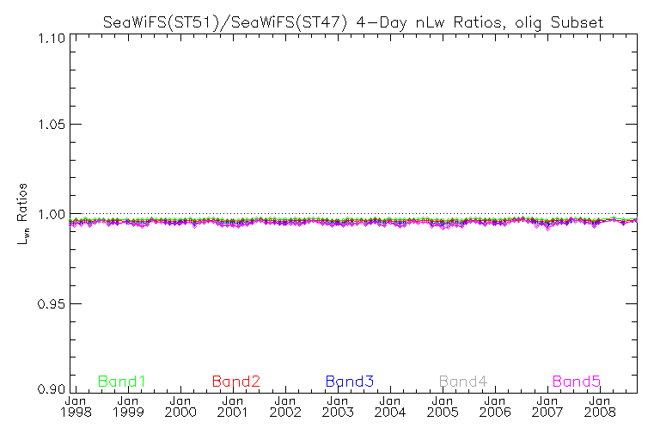Click the Jan 2003 x-axis label
660x440 pixels.
click(x=338, y=406)
